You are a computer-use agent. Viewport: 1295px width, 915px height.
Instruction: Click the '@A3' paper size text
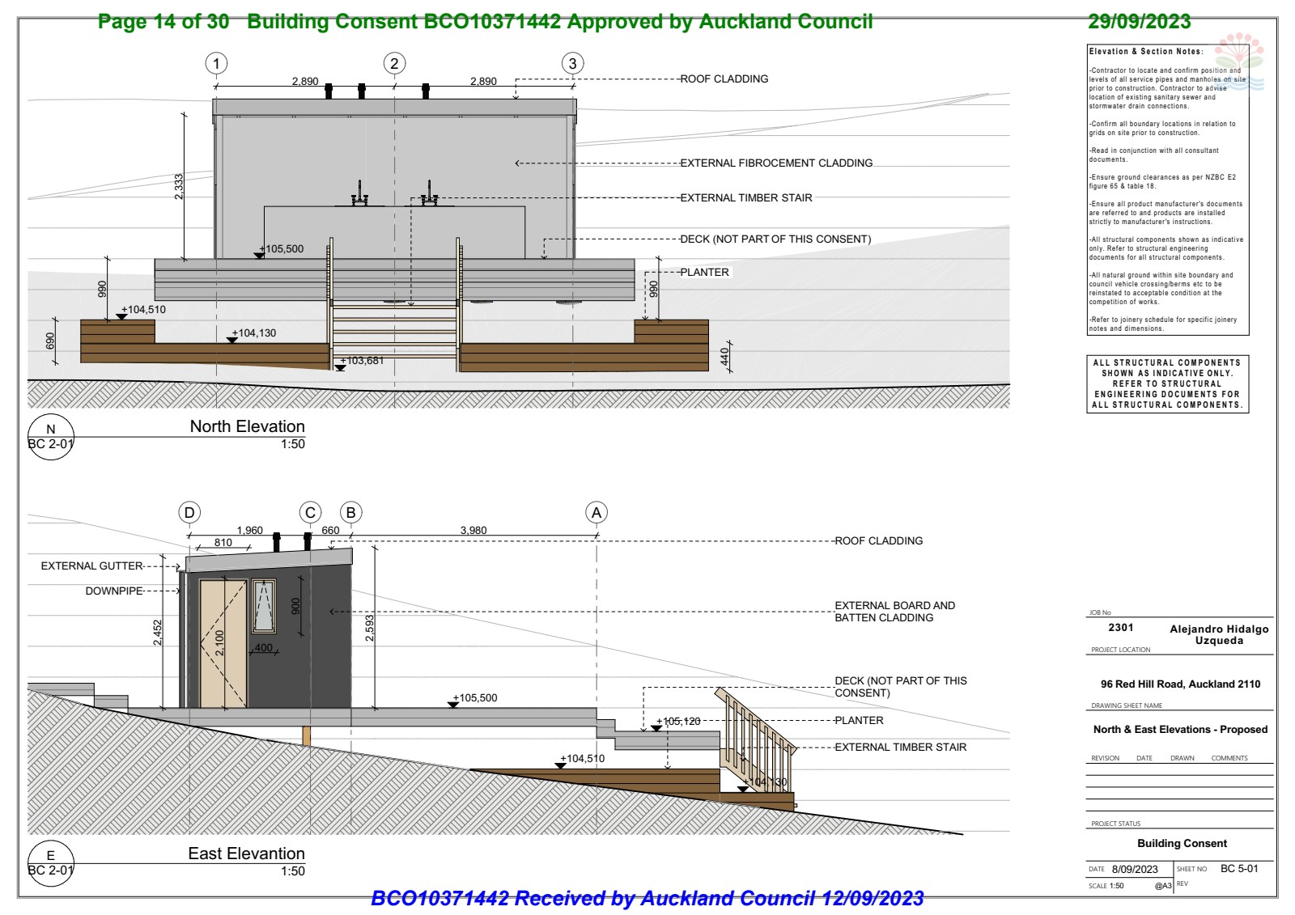click(1163, 886)
